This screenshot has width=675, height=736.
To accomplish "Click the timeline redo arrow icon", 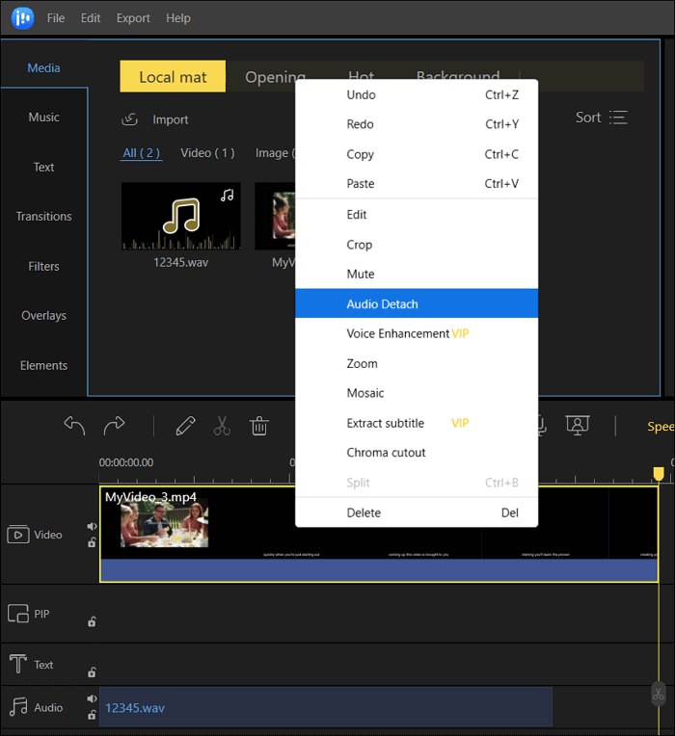I will pyautogui.click(x=114, y=426).
